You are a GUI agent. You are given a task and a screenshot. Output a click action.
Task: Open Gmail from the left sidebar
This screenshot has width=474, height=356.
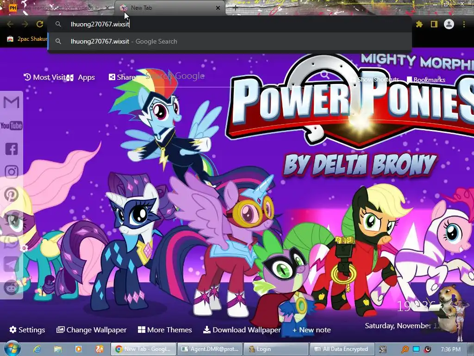(x=11, y=102)
